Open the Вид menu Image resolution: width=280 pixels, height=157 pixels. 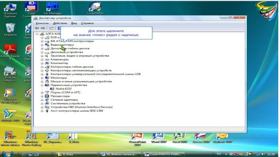74,23
